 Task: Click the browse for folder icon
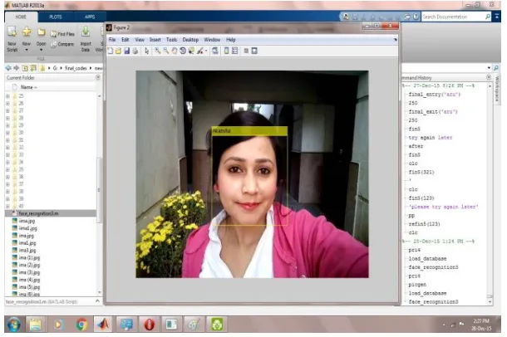(33, 68)
